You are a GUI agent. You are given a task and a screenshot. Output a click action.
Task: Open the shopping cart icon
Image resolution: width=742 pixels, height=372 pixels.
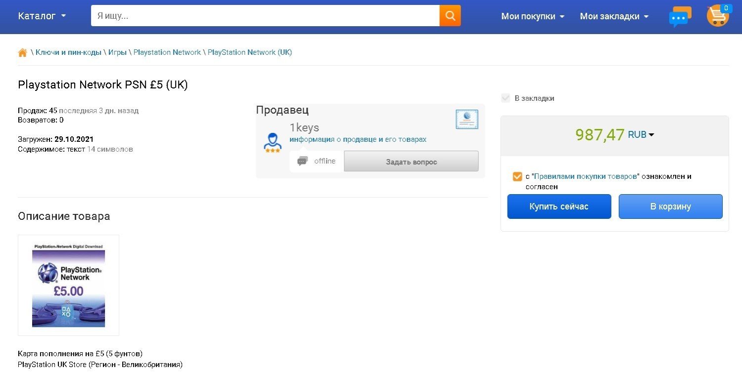pyautogui.click(x=718, y=15)
